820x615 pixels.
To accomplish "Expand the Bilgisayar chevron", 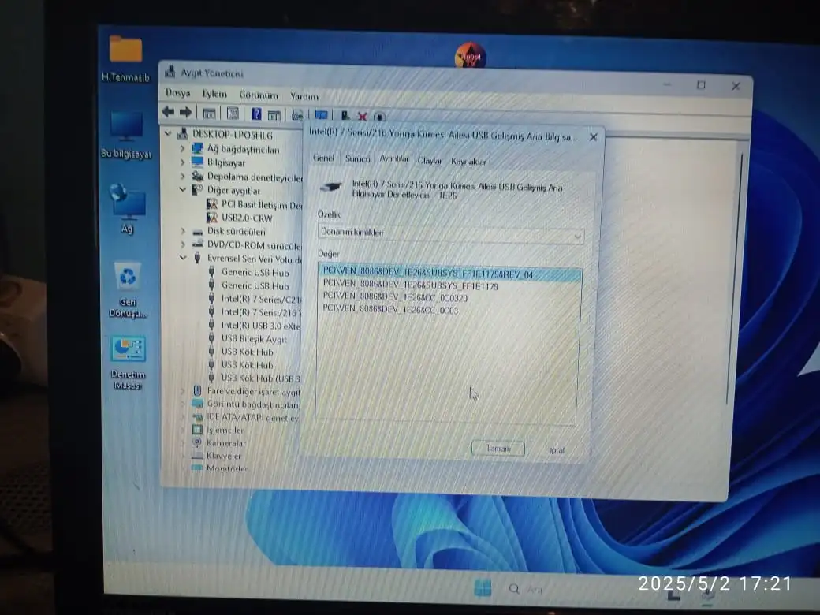I will [182, 162].
